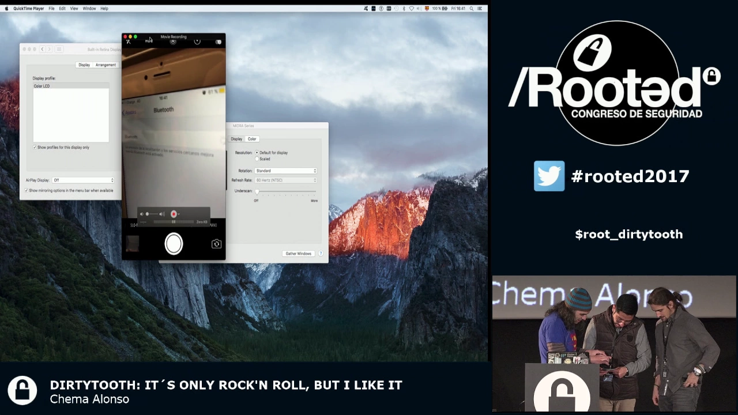Viewport: 738px width, 415px height.
Task: Show all preferences grid icon
Action: pyautogui.click(x=59, y=50)
